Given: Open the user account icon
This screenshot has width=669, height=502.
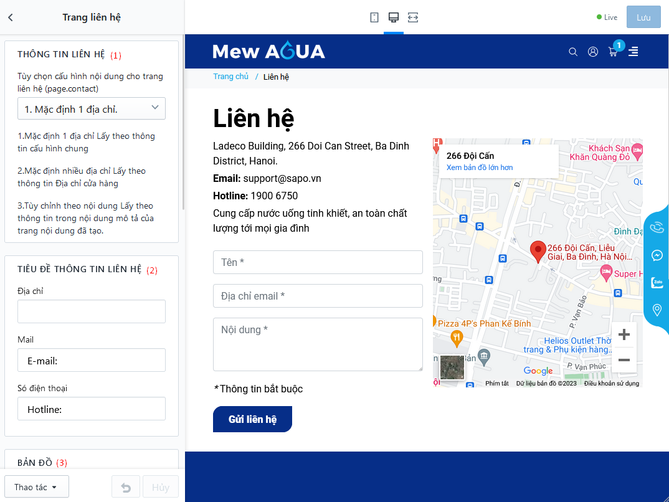Looking at the screenshot, I should (593, 52).
